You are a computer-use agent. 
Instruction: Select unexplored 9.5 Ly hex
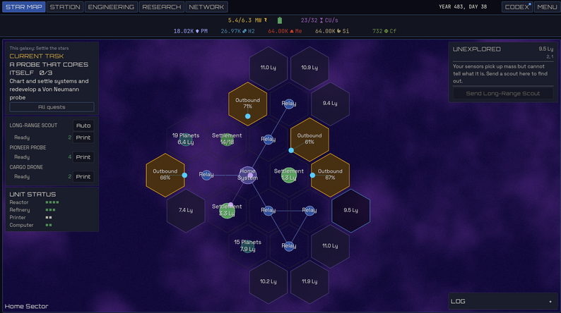(350, 210)
